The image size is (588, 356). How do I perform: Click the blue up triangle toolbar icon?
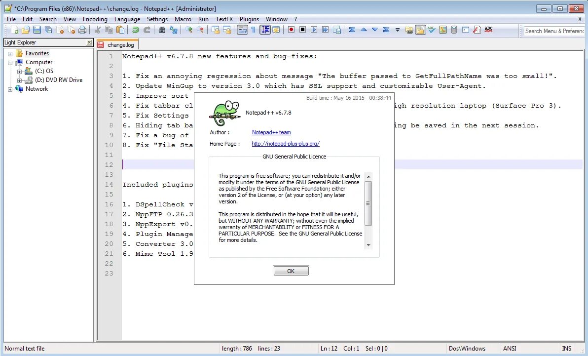click(364, 30)
